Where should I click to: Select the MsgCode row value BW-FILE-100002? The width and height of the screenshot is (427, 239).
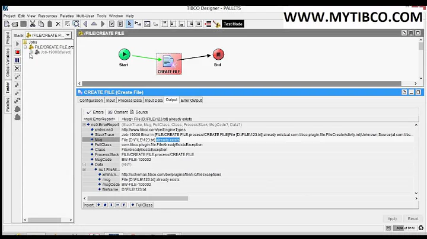coord(136,160)
